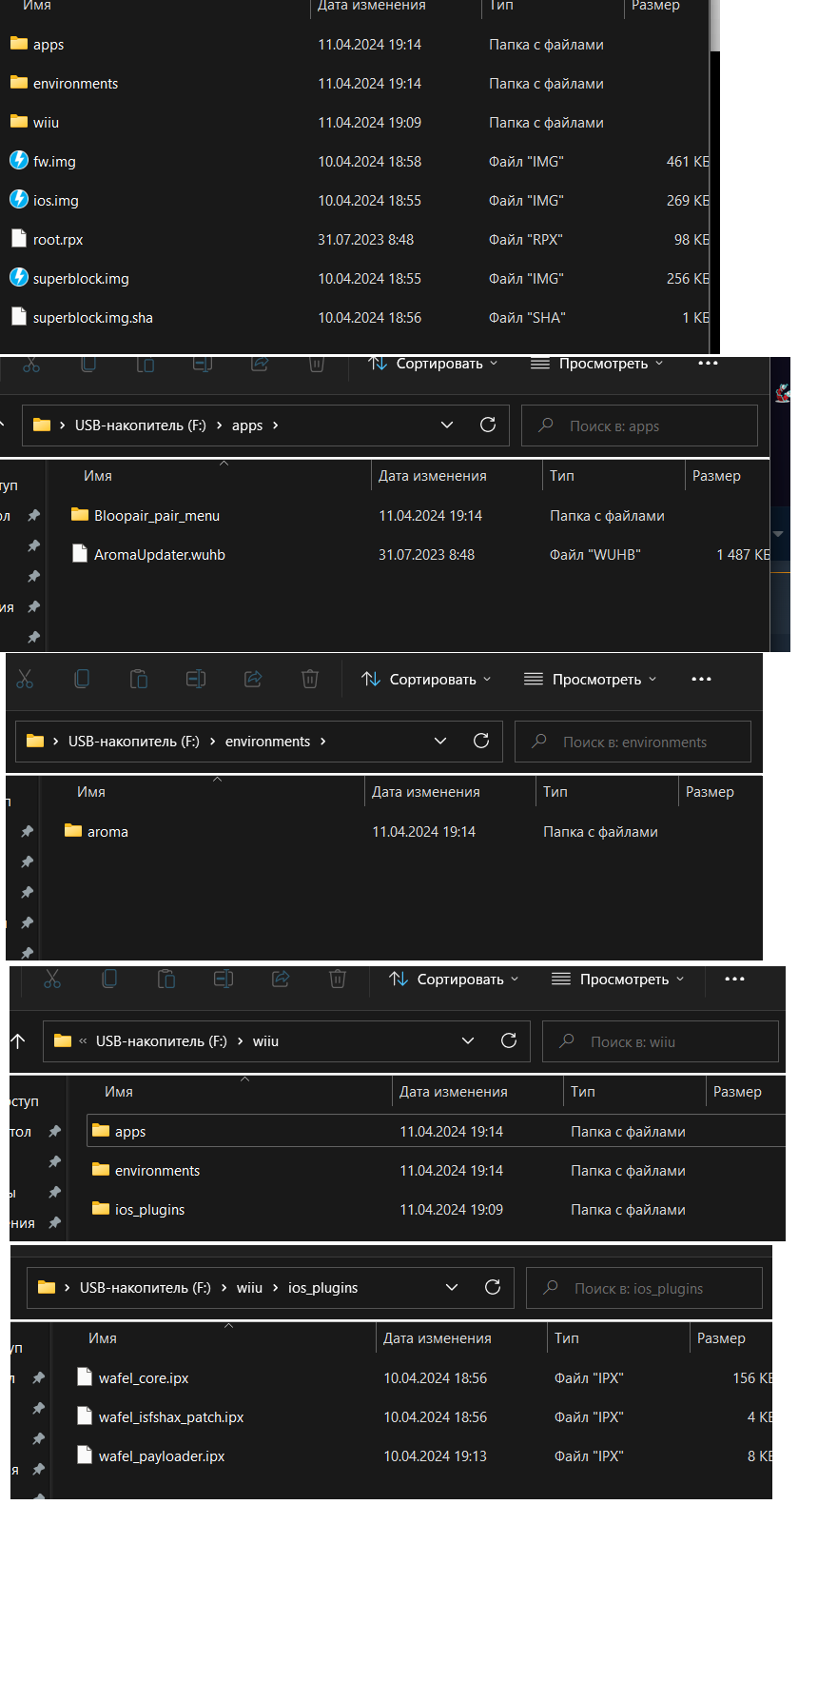
Task: Select USB-накопитель (F:) breadcrumb in ios_plugins window
Action: click(146, 1287)
